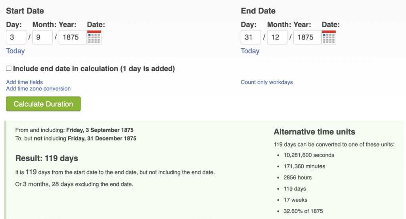Image resolution: width=406 pixels, height=219 pixels.
Task: Click the Start Date month field
Action: click(42, 37)
